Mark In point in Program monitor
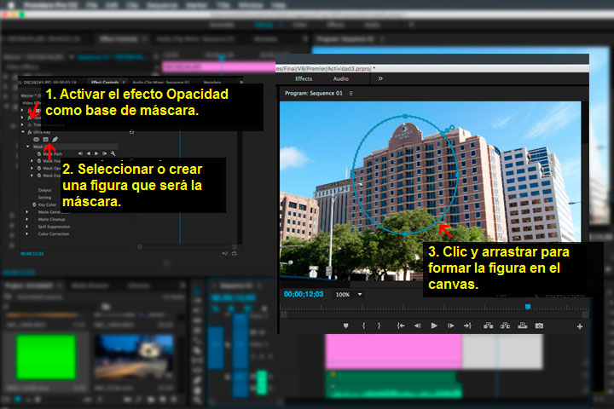This screenshot has width=614, height=409. (364, 325)
